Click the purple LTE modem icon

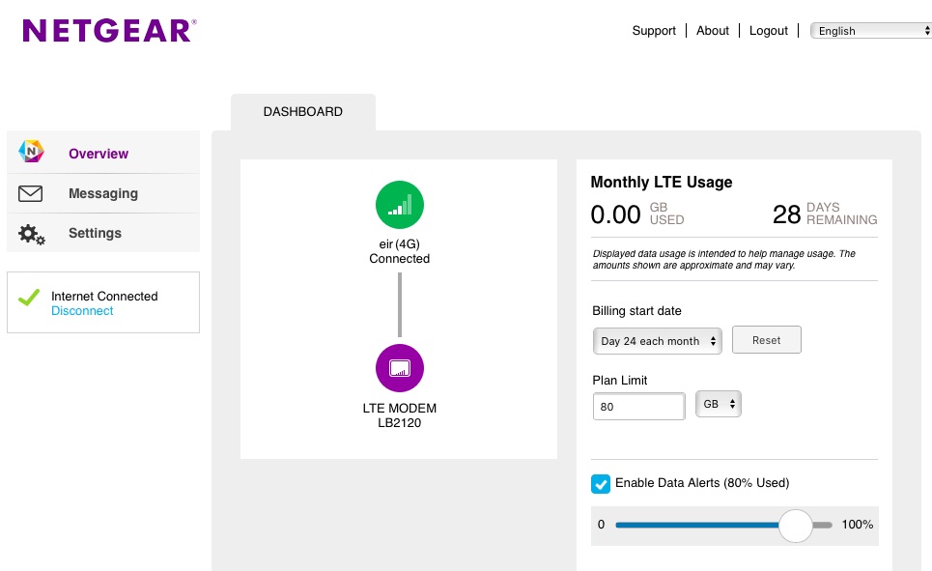pyautogui.click(x=400, y=368)
